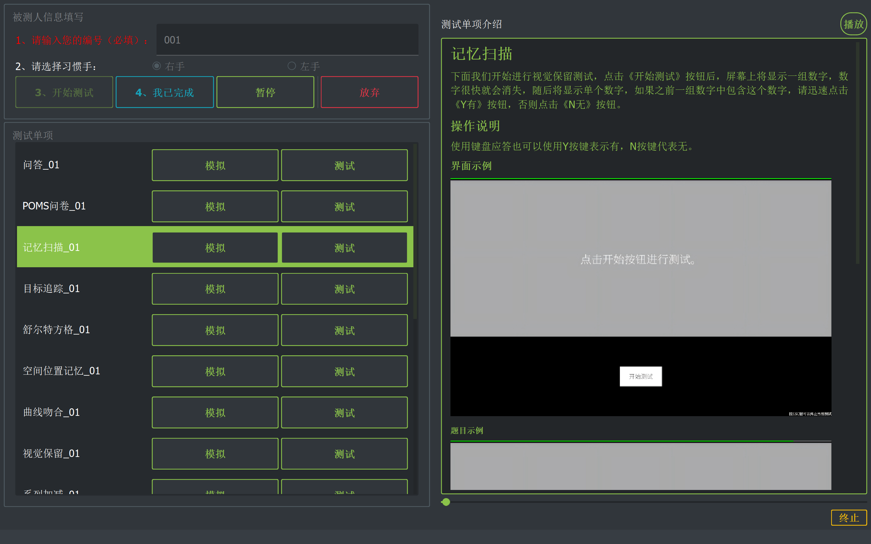
Task: Click the 暂停 pause button
Action: (265, 92)
